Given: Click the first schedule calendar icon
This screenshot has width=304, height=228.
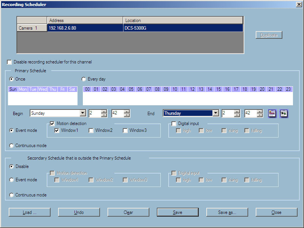Looking at the screenshot, I should 272,113.
